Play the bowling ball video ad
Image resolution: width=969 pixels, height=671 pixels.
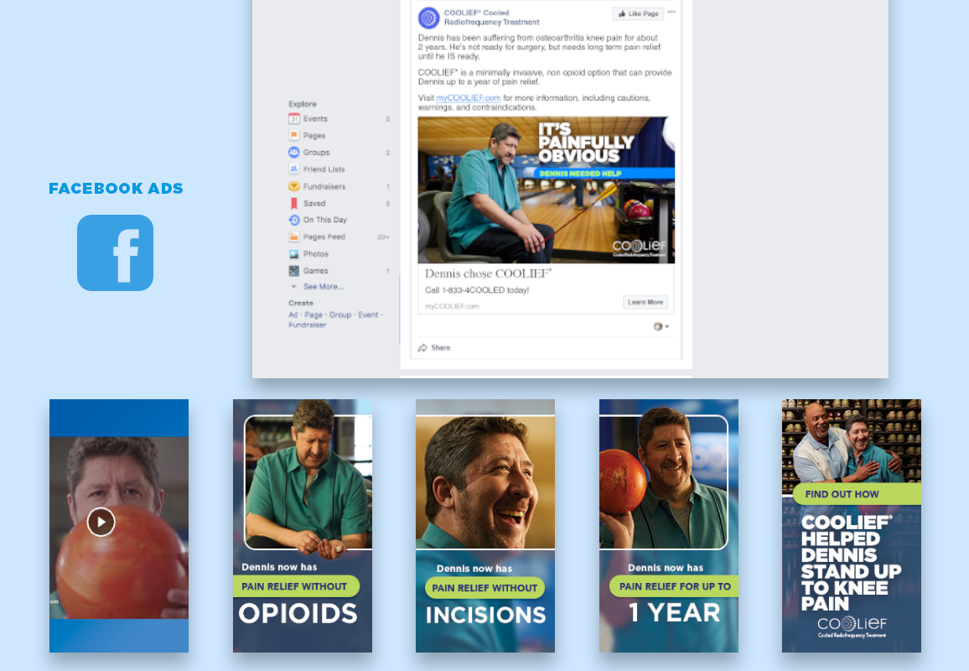pos(101,522)
